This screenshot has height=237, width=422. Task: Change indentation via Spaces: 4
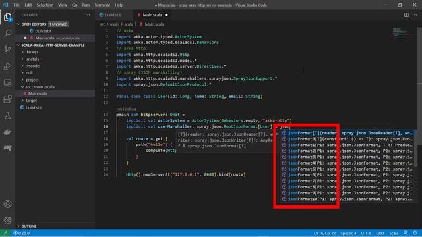pyautogui.click(x=348, y=233)
